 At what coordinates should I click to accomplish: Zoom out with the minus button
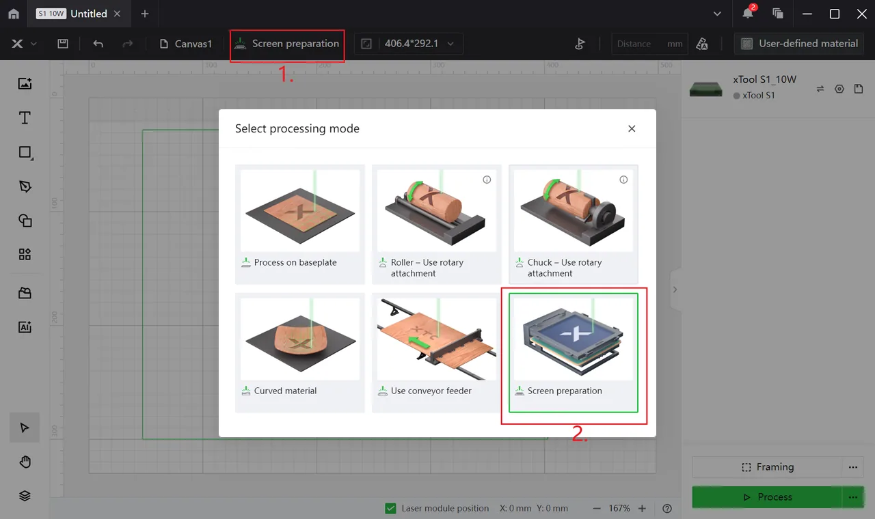tap(597, 508)
